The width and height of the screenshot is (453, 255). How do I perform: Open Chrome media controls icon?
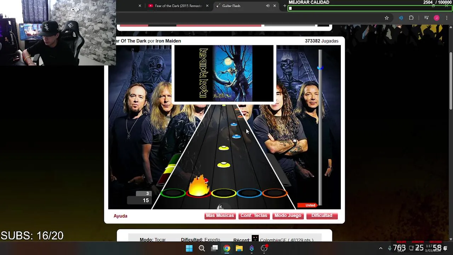pos(426,18)
